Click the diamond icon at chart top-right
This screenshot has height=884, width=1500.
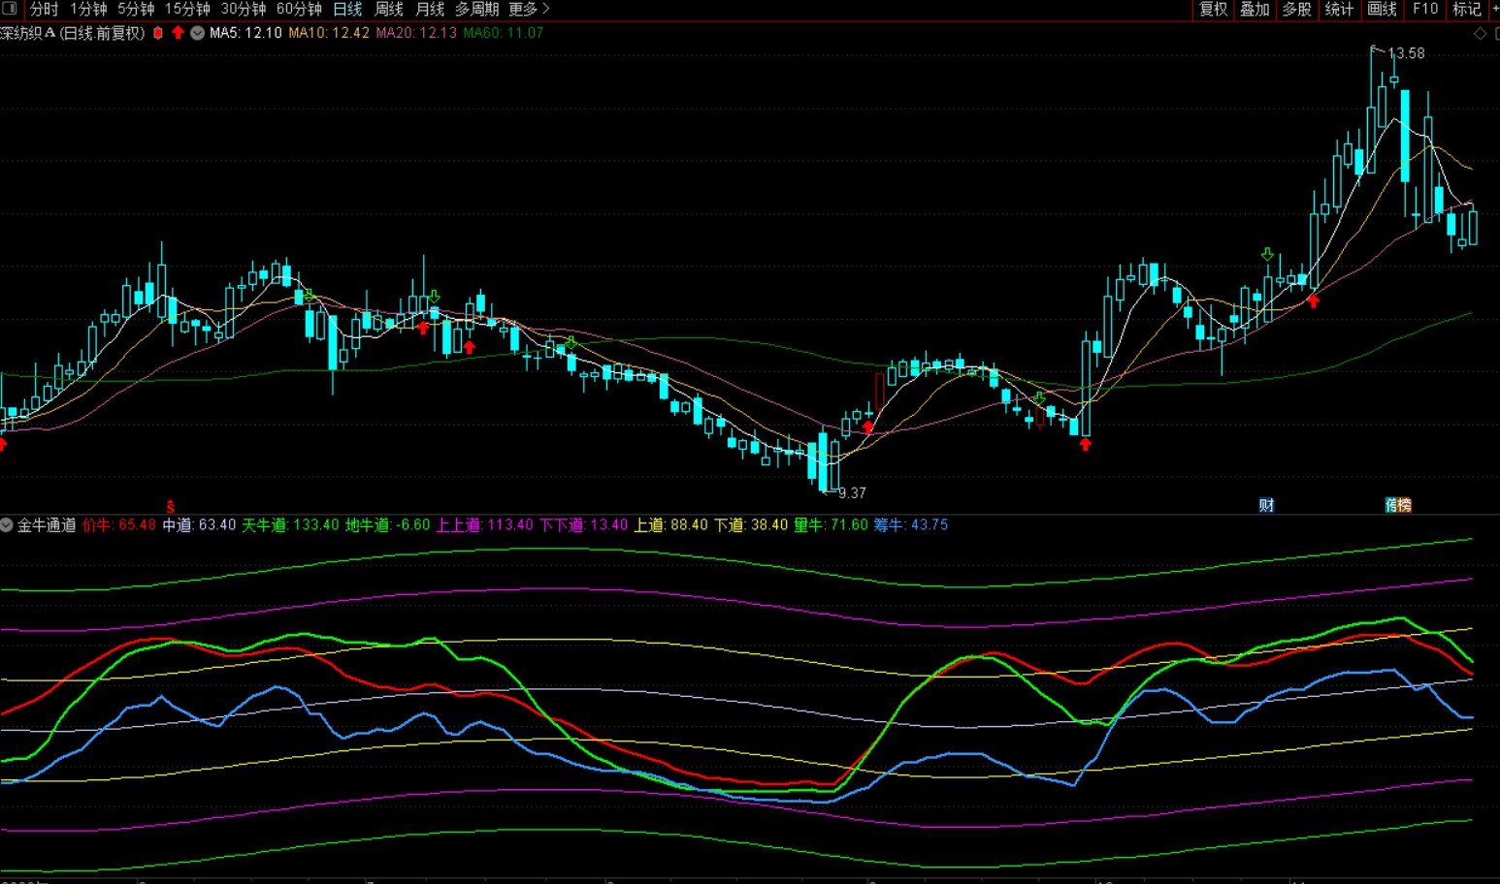pos(1481,33)
